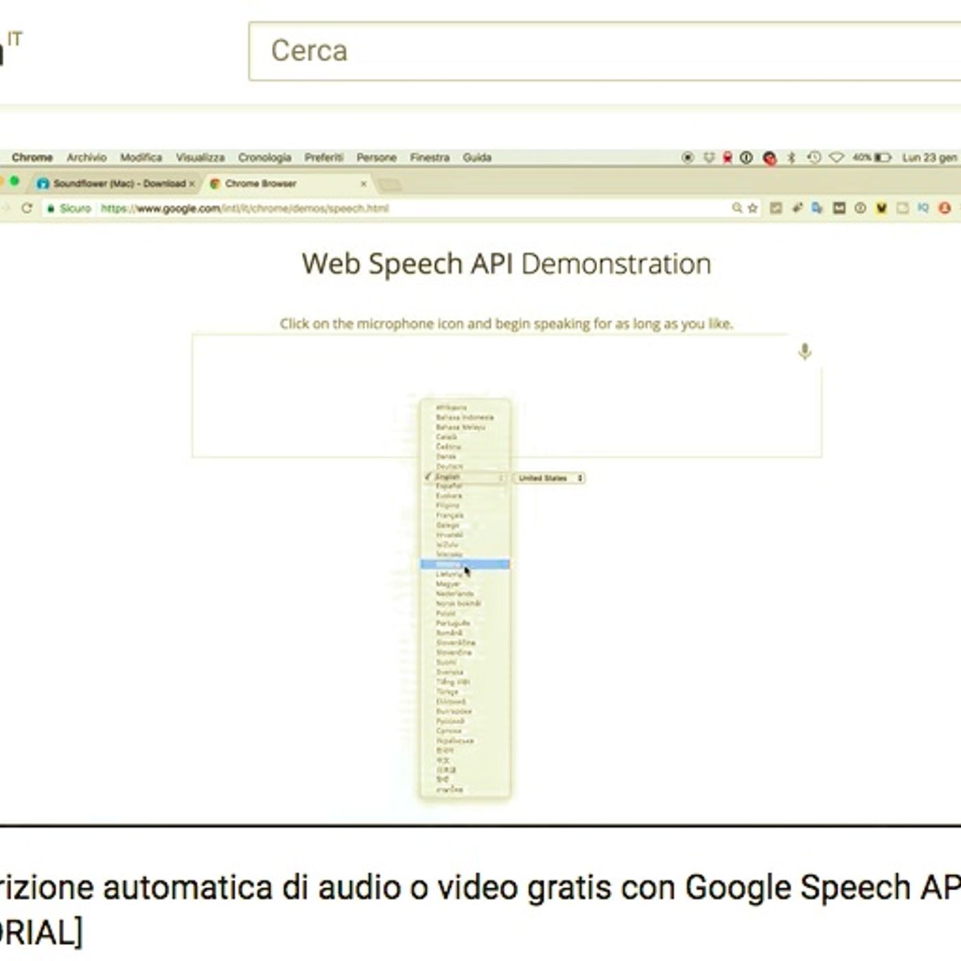The width and height of the screenshot is (961, 961).
Task: Click the reload page icon
Action: tap(27, 208)
